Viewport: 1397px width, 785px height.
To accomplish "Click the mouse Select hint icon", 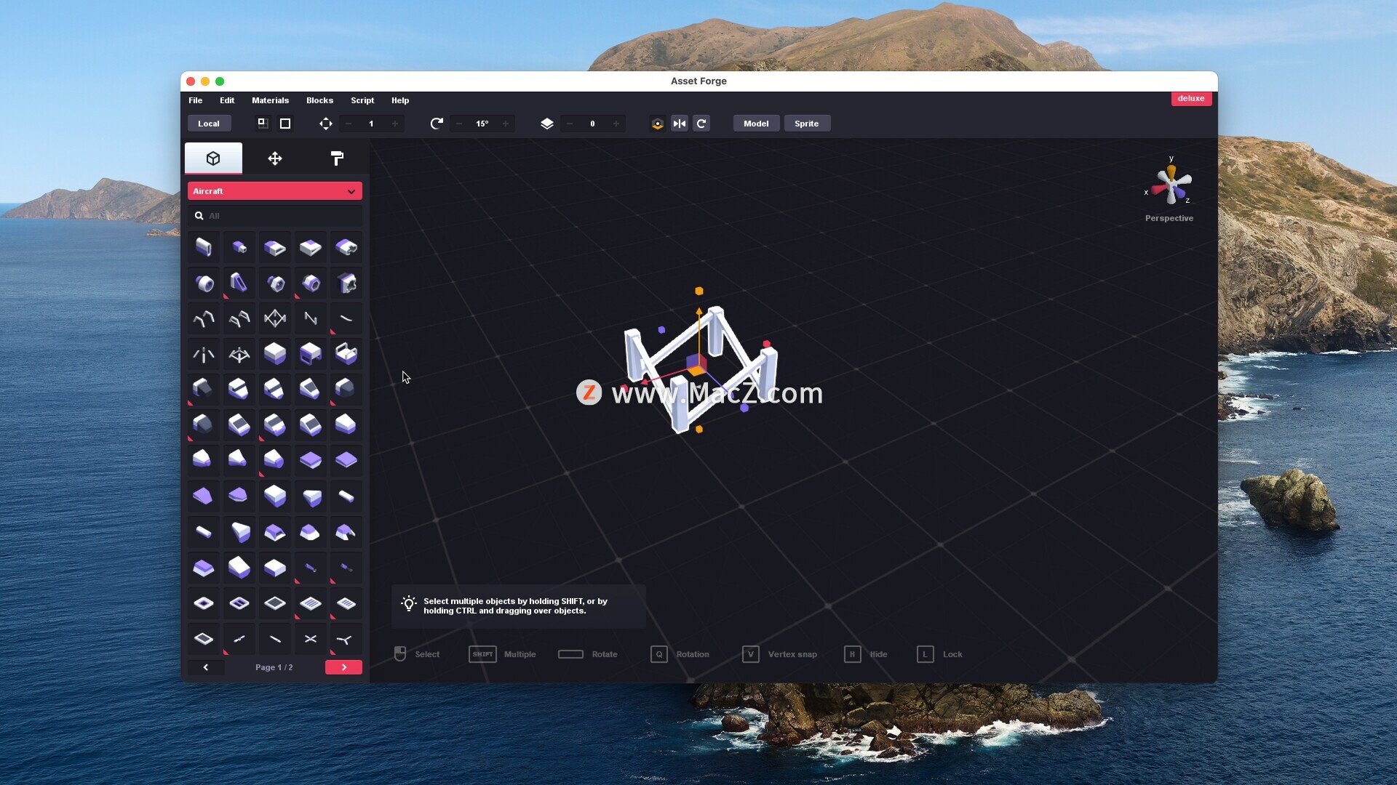I will coord(400,654).
